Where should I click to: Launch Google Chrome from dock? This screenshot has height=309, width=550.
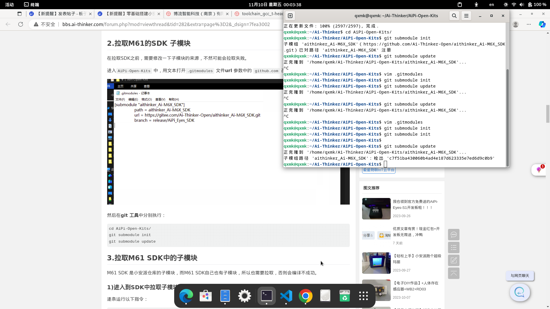(x=306, y=296)
